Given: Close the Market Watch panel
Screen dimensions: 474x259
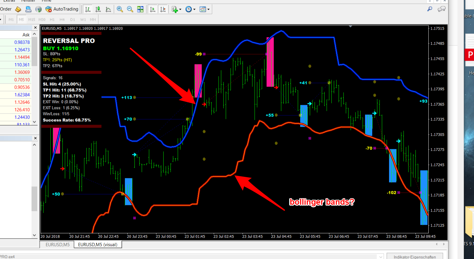Looking at the screenshot, I should (x=35, y=28).
